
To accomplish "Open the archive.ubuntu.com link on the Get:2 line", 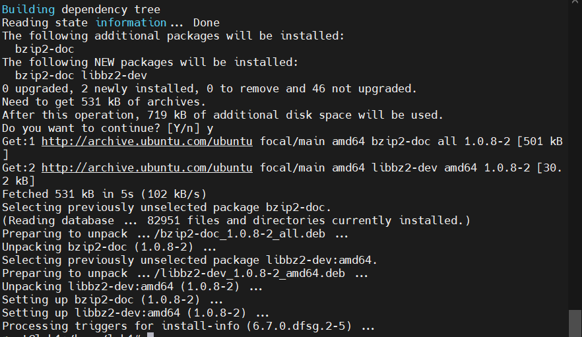I will [146, 168].
